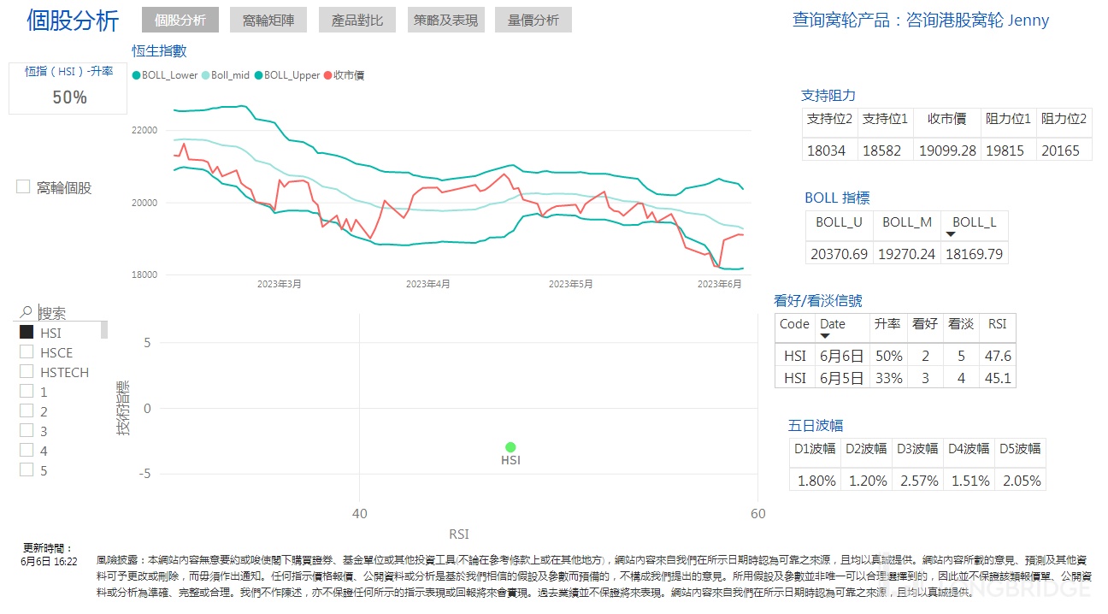This screenshot has height=614, width=1108.
Task: Enable the HSTECH checkbox
Action: tap(27, 372)
